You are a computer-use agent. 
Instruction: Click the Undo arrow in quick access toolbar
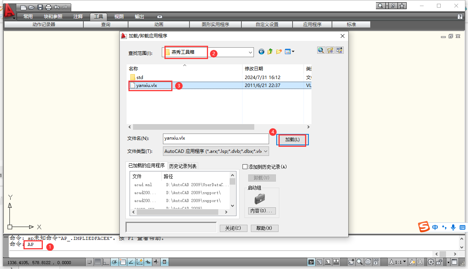(57, 7)
